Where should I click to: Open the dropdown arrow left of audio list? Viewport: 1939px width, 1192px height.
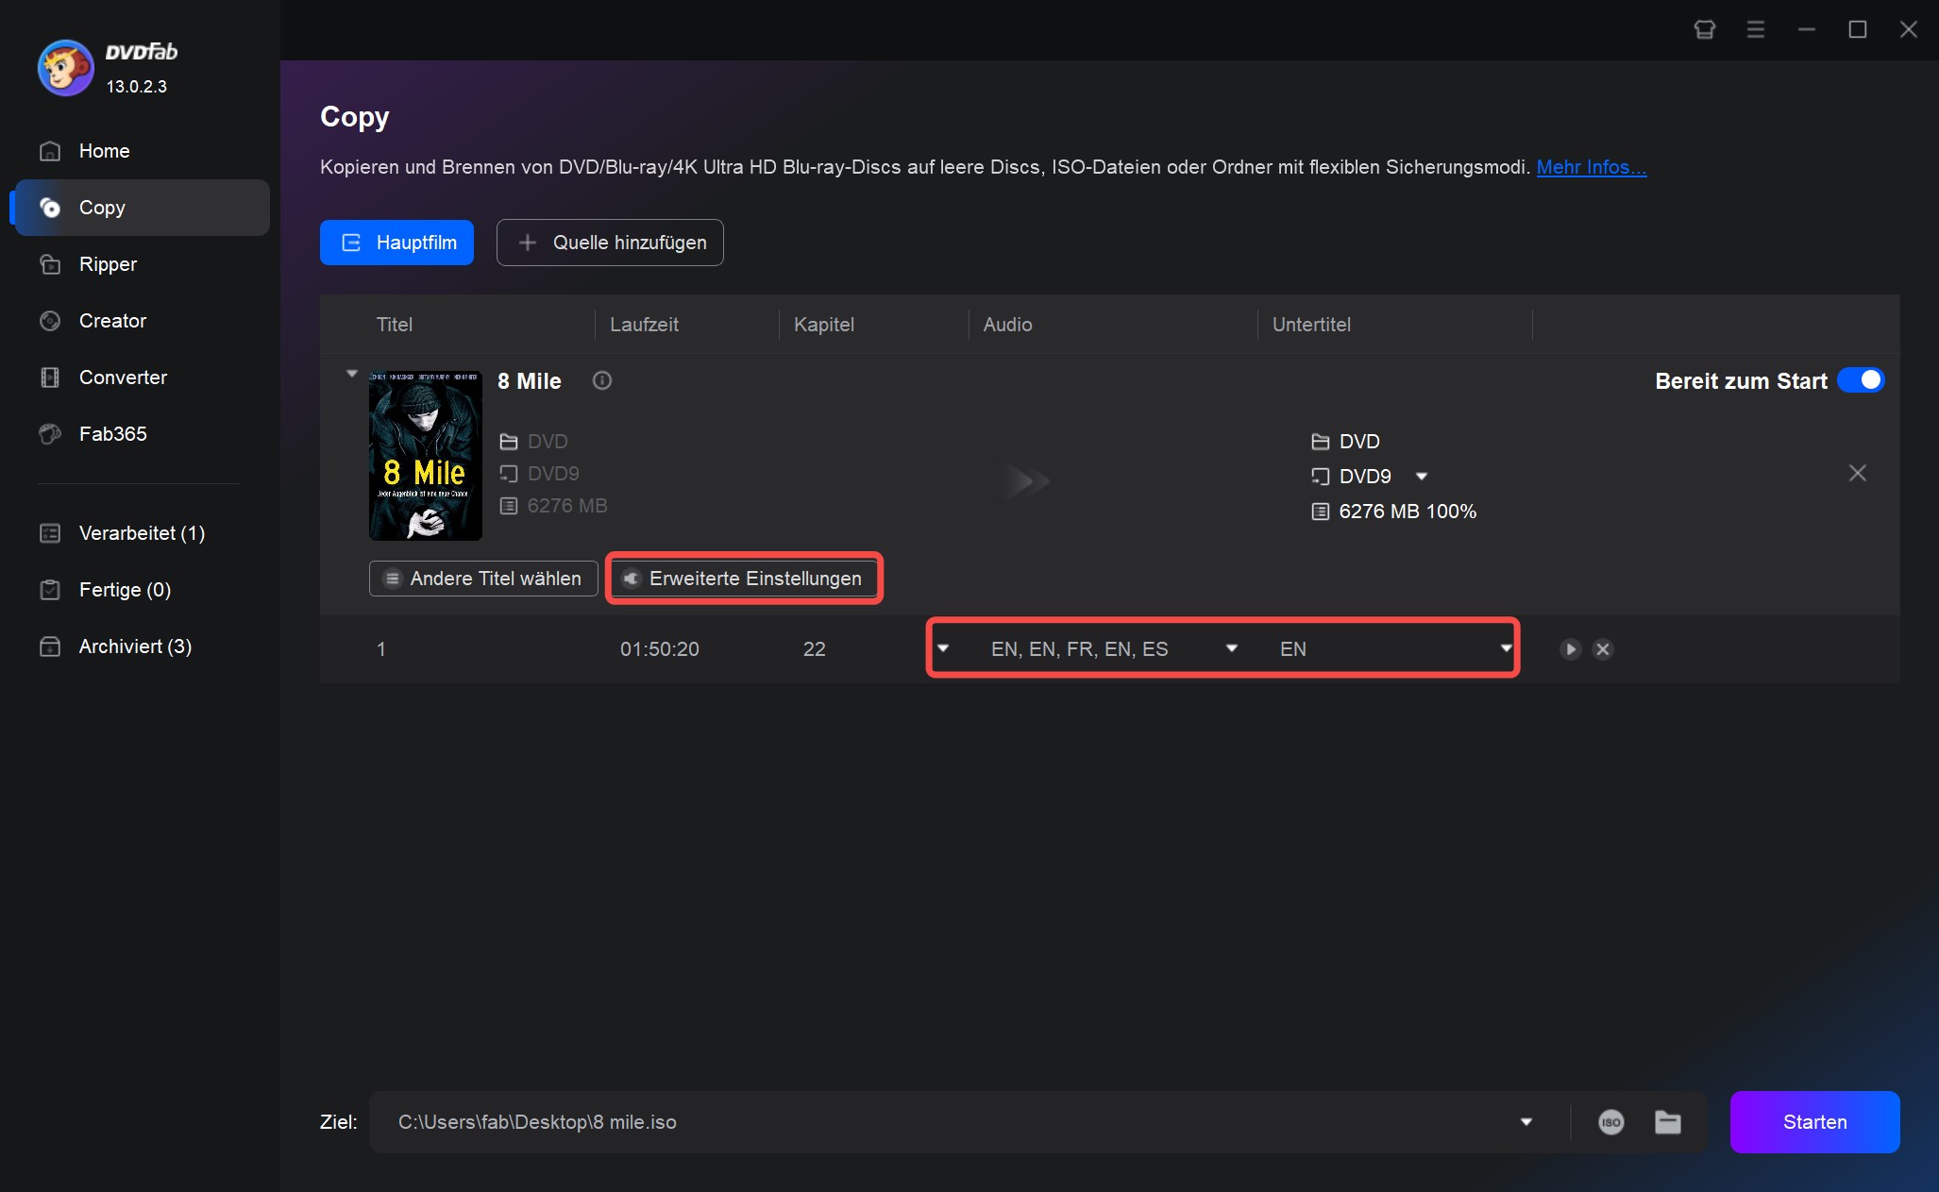(942, 648)
